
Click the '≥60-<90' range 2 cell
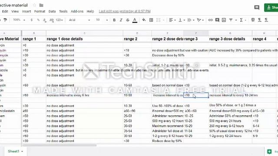pos(137,111)
